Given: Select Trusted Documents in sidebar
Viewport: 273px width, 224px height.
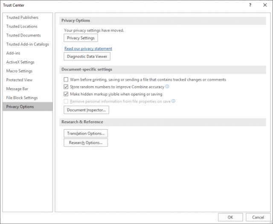Looking at the screenshot, I should tap(23, 35).
